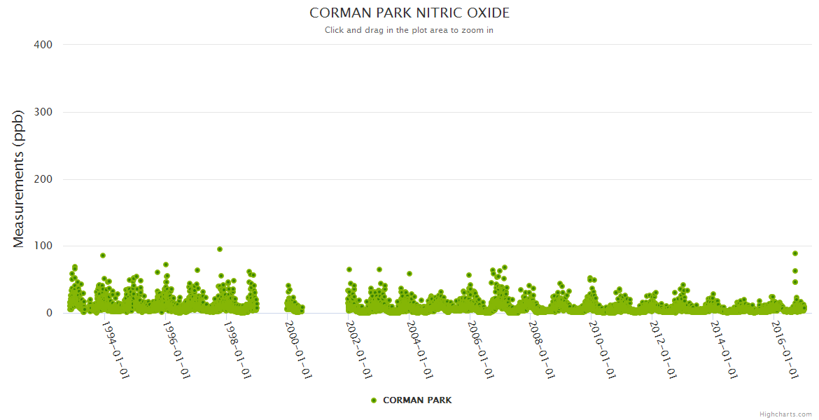Image resolution: width=819 pixels, height=420 pixels.
Task: Click the 100 y-axis label
Action: [x=43, y=246]
